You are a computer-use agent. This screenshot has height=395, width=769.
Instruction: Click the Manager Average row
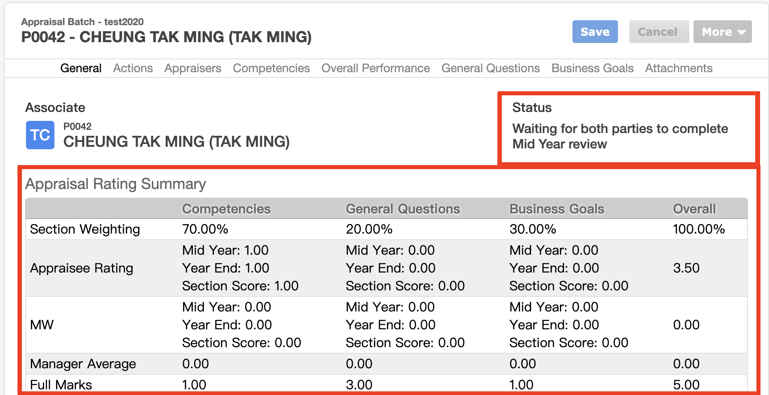(x=386, y=364)
